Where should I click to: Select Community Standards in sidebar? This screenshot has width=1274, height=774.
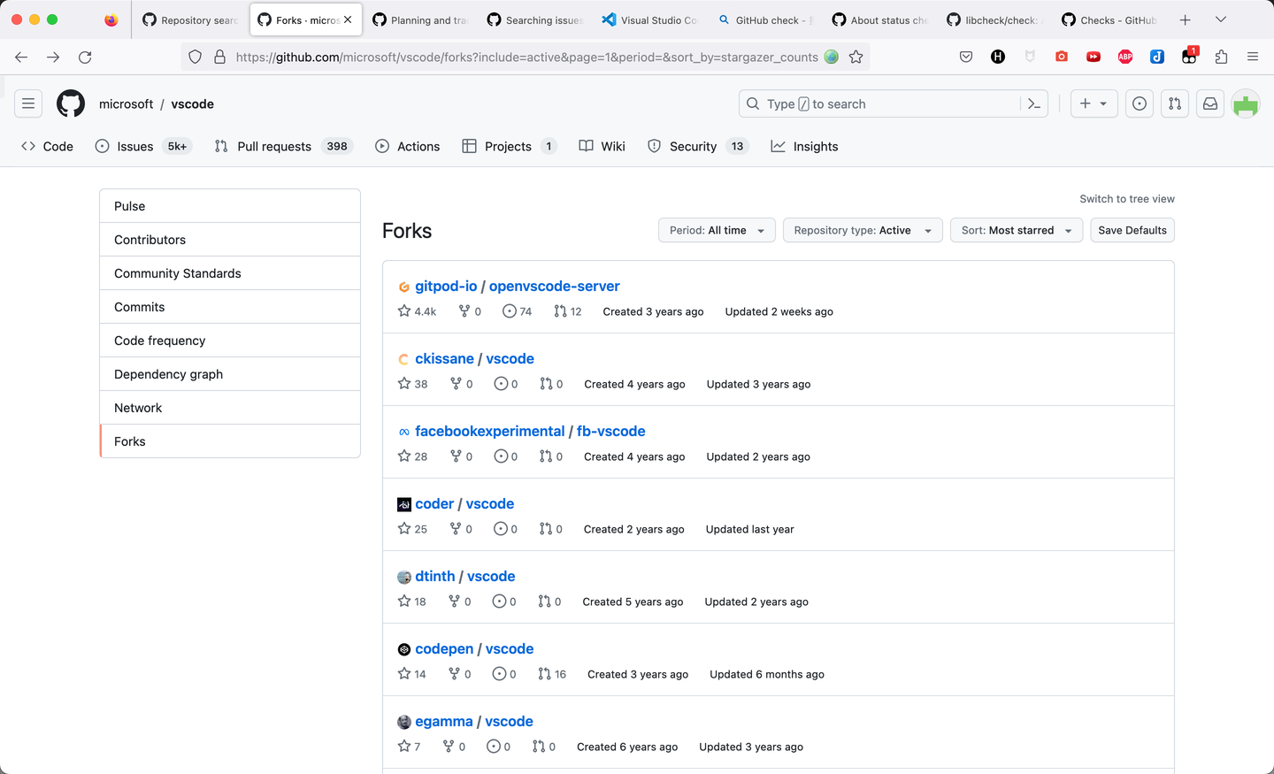(x=230, y=273)
